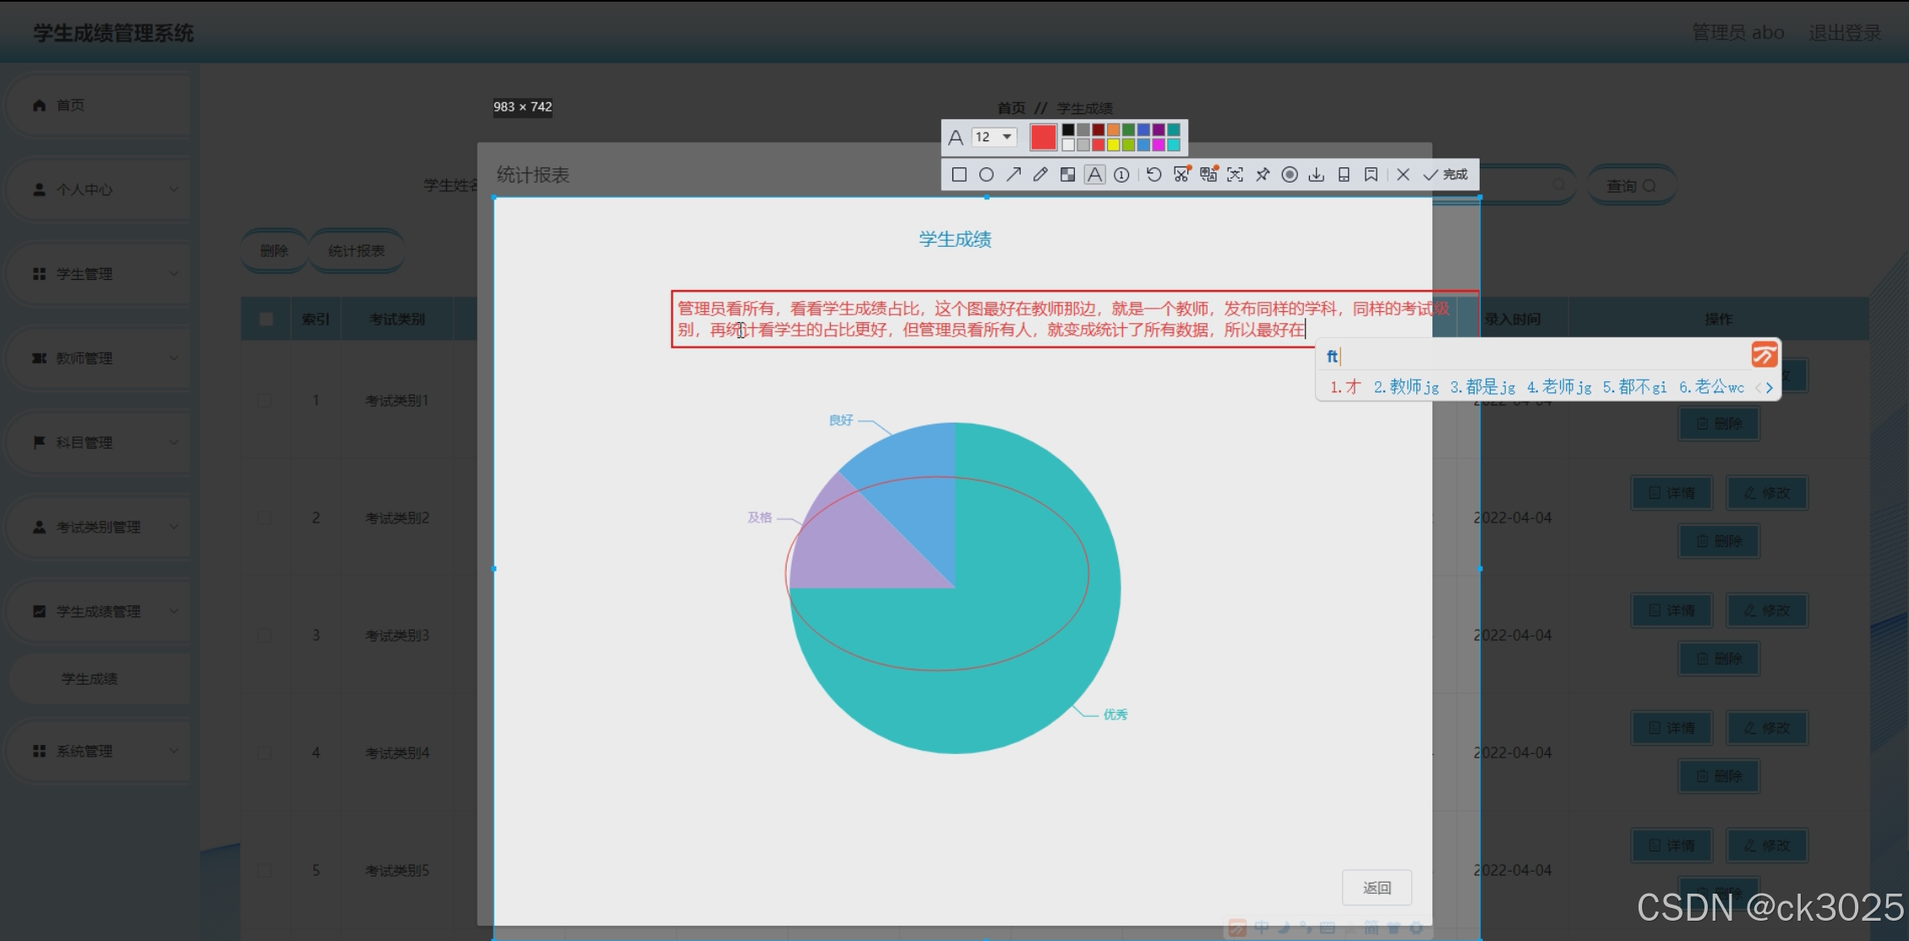Select the ellipse annotation tool
1909x941 pixels.
click(986, 175)
